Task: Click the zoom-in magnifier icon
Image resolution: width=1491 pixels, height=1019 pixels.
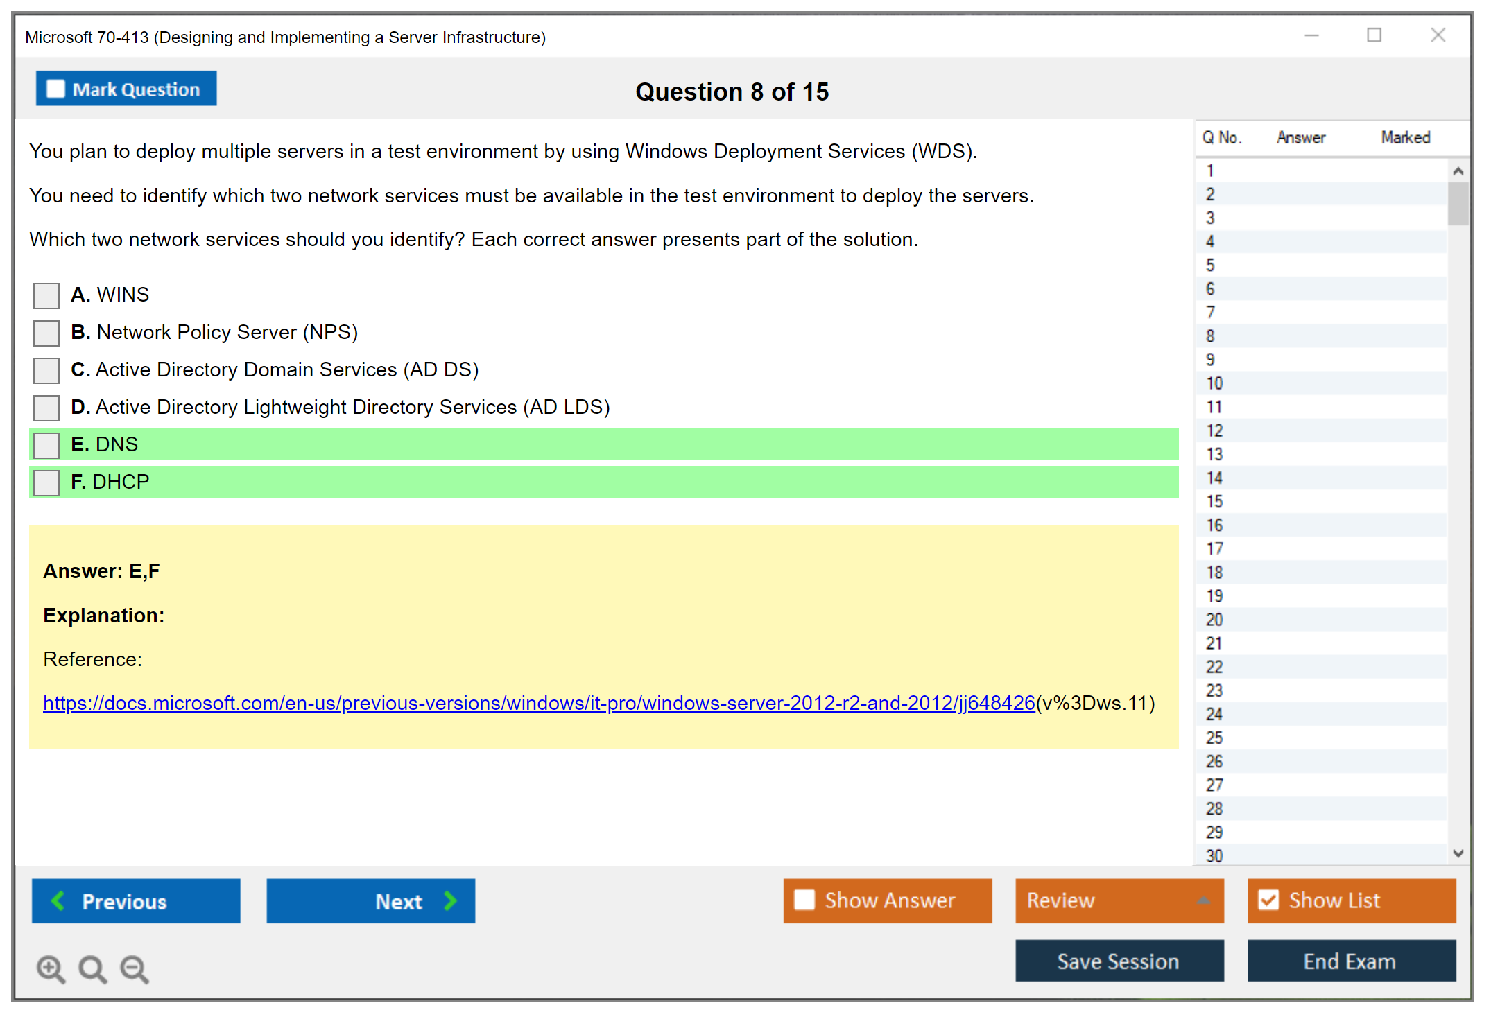Action: pyautogui.click(x=49, y=968)
